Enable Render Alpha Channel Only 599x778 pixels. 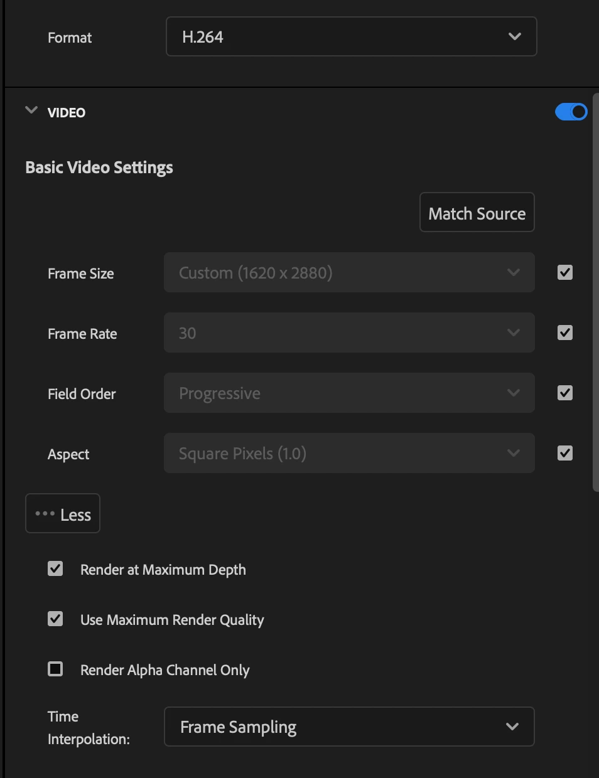[56, 669]
